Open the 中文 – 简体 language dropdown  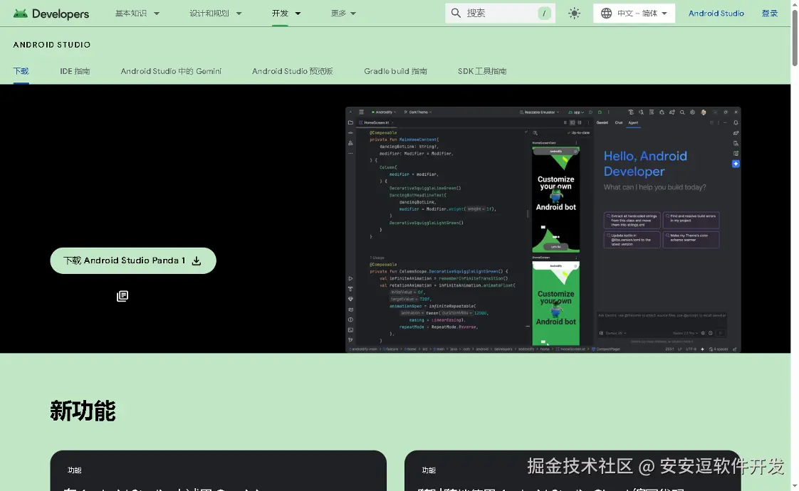pyautogui.click(x=634, y=14)
